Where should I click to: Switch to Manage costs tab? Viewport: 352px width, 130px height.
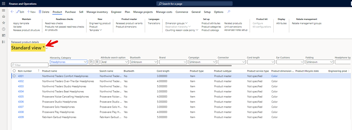[x=164, y=12]
